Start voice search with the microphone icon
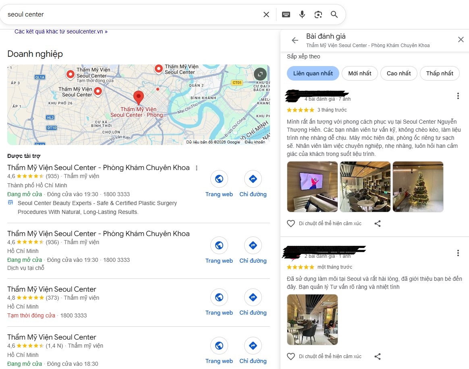This screenshot has height=369, width=469. point(302,15)
